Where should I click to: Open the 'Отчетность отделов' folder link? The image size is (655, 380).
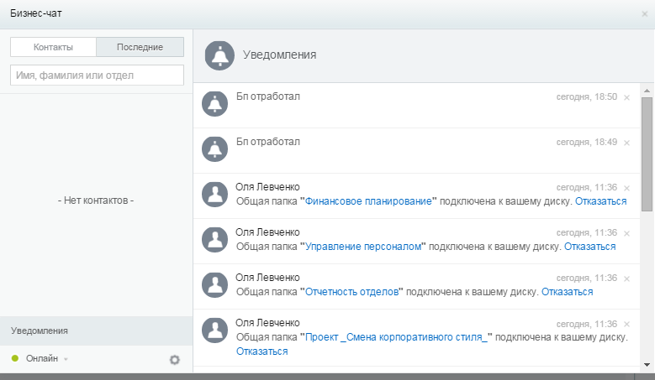click(x=351, y=292)
